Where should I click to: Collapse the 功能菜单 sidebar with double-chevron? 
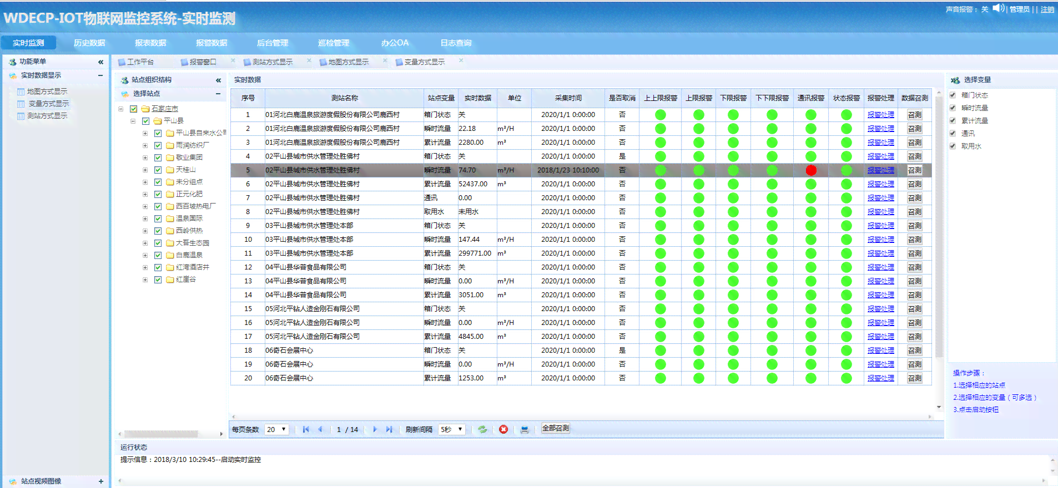point(100,62)
